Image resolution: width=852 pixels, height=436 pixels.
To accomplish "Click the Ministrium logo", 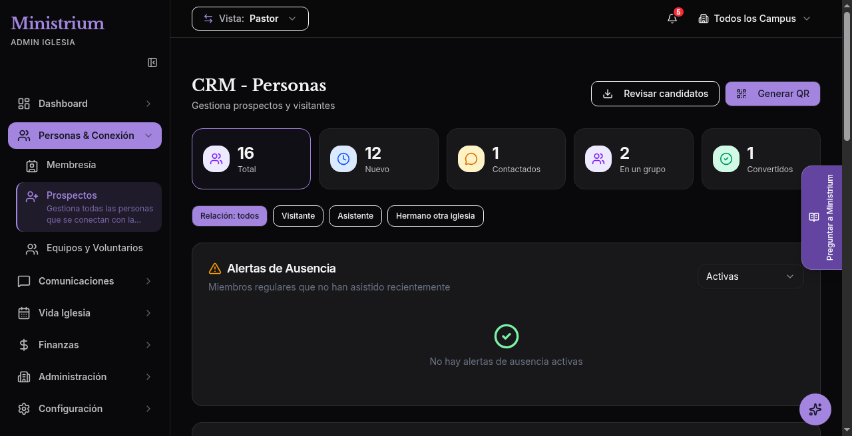I will click(58, 23).
